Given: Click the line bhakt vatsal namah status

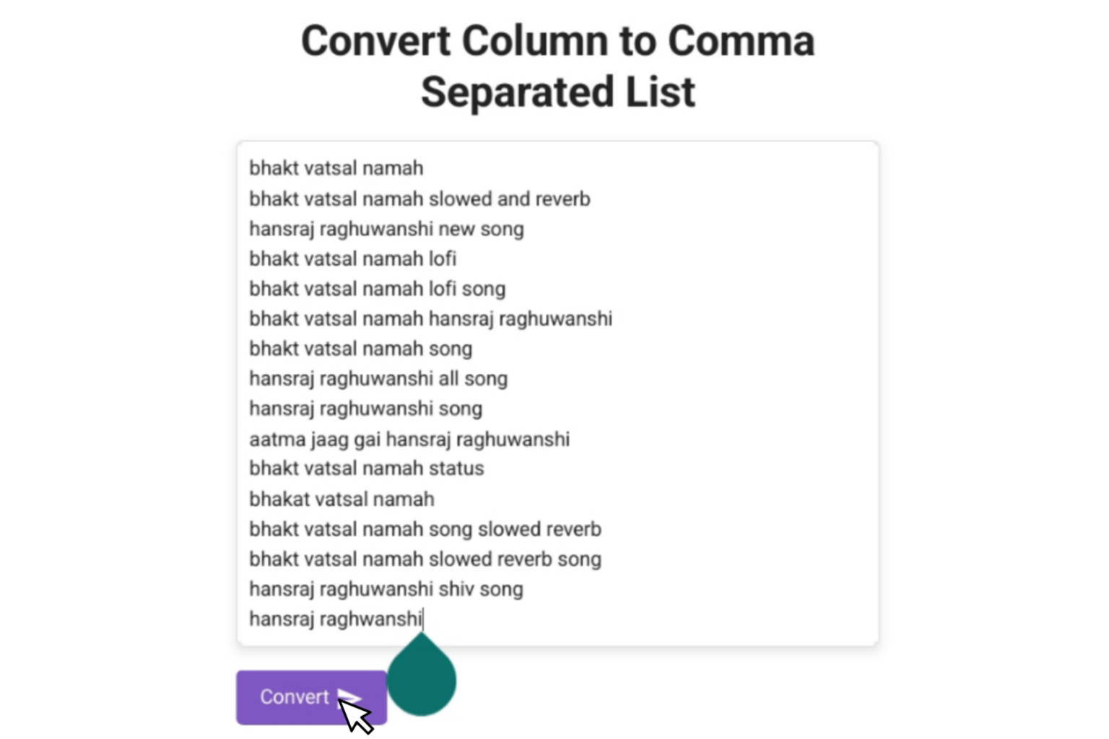Looking at the screenshot, I should [x=366, y=468].
